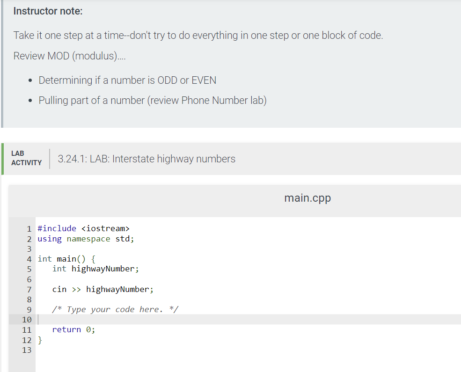461x372 pixels.
Task: Click the ODD or EVEN bullet point
Action: [126, 80]
